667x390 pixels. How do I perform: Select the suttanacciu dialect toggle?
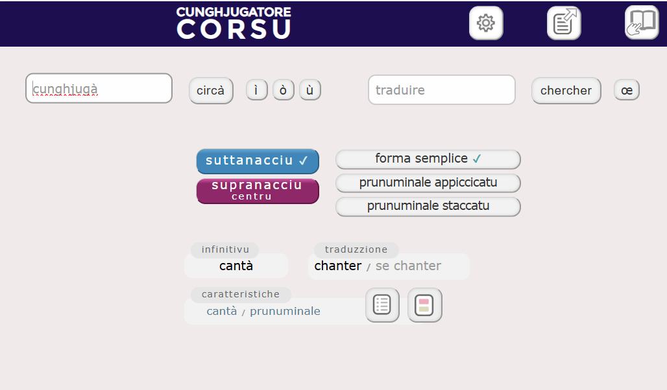pyautogui.click(x=258, y=161)
